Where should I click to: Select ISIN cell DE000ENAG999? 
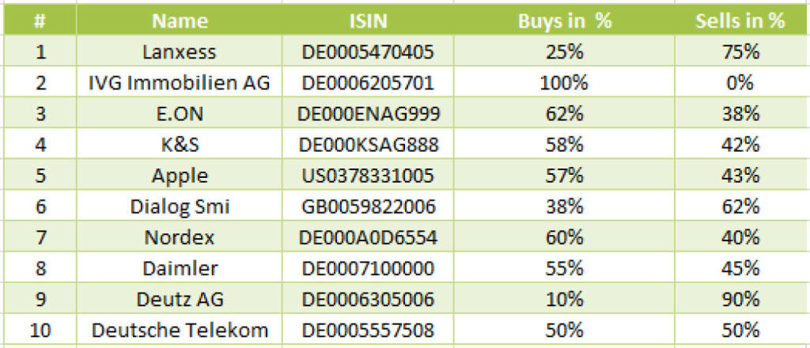(x=368, y=114)
